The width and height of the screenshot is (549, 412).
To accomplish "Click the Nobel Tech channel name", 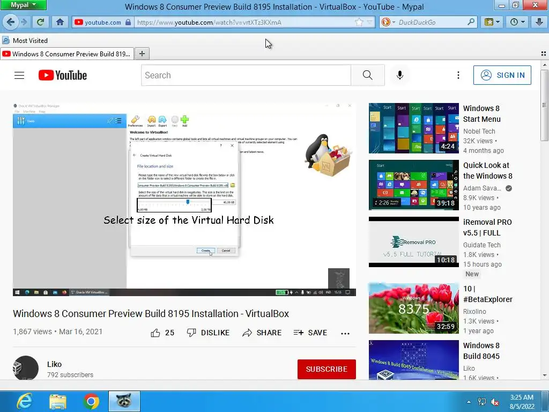I will (479, 131).
